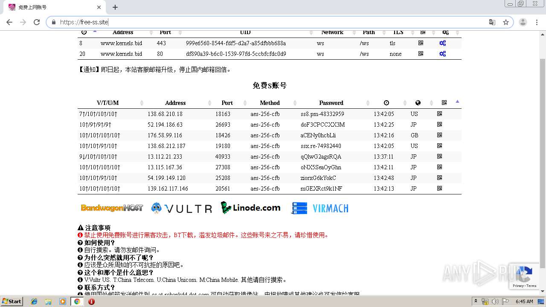
Task: Select port number 40933
Action: point(223,156)
